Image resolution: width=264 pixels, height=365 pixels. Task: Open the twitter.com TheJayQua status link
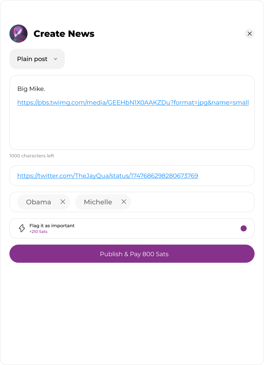coord(108,176)
